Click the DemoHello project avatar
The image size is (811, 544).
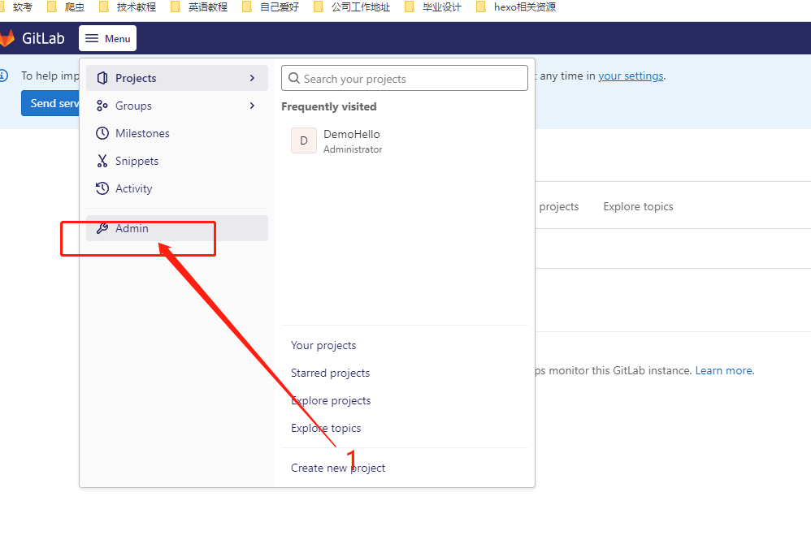click(304, 140)
